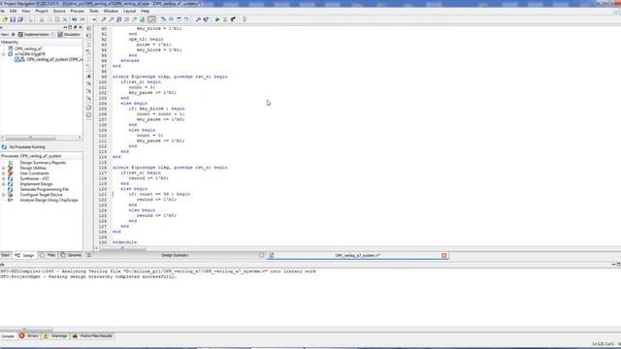Open the Help menu
The height and width of the screenshot is (349, 621).
pyautogui.click(x=145, y=11)
